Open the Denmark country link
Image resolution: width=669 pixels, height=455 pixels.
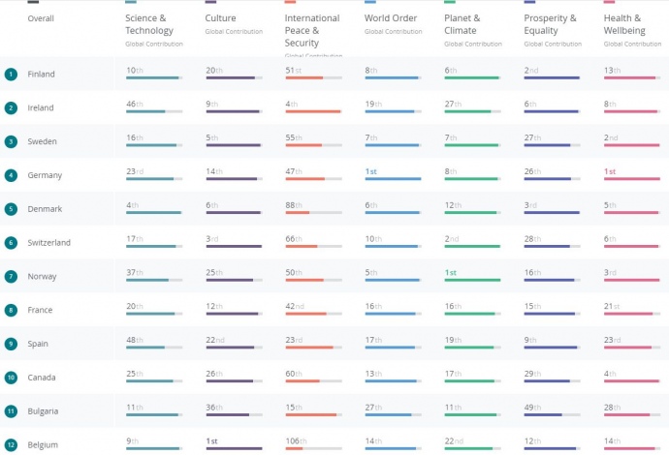click(44, 209)
